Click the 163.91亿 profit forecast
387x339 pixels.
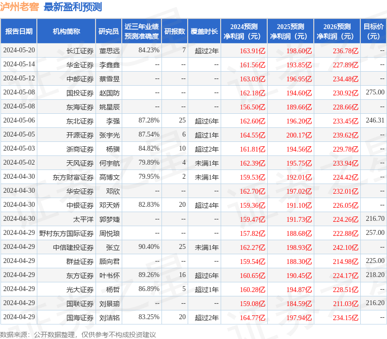(x=253, y=51)
